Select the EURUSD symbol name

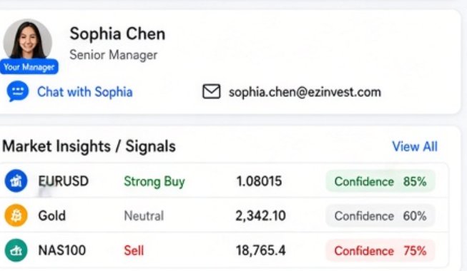tap(64, 181)
